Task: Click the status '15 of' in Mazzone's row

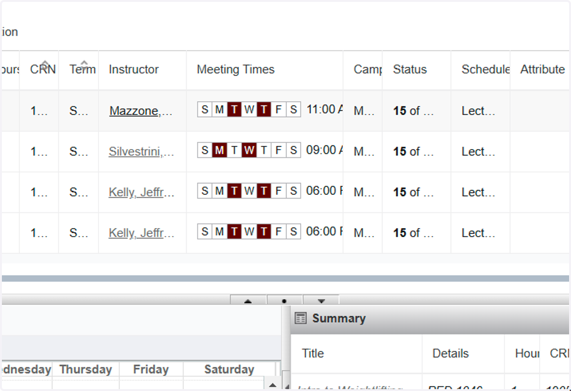Action: pyautogui.click(x=413, y=111)
